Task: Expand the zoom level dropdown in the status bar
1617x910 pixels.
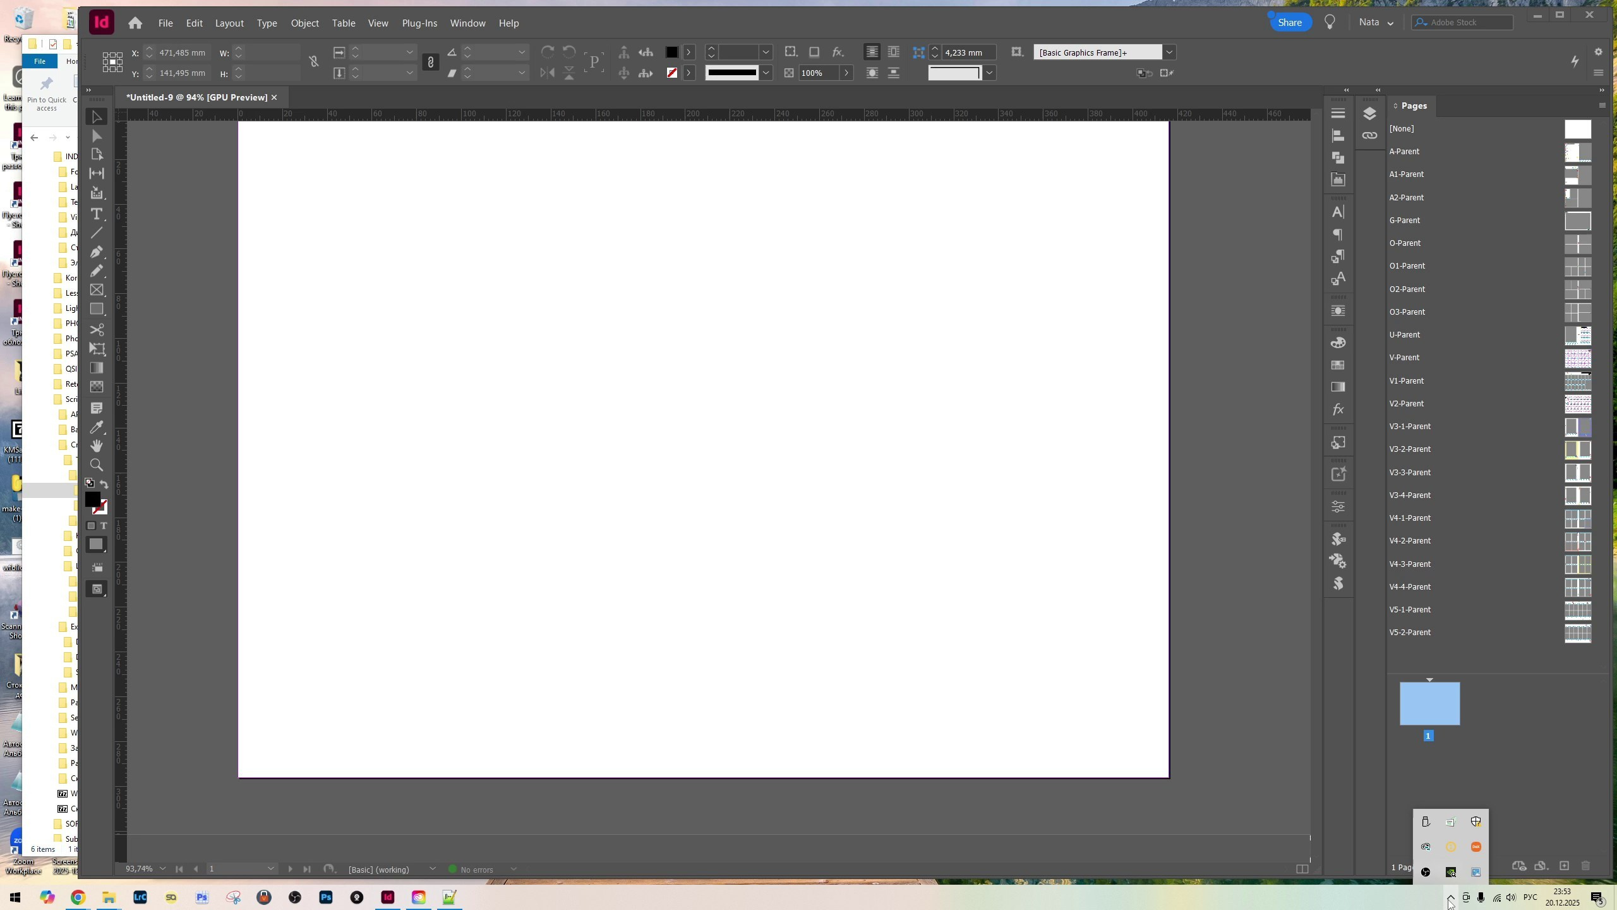Action: [x=162, y=869]
